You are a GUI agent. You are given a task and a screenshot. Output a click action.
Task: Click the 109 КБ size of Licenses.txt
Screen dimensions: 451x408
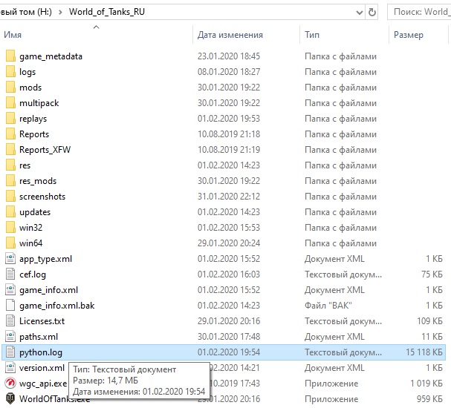click(x=430, y=320)
